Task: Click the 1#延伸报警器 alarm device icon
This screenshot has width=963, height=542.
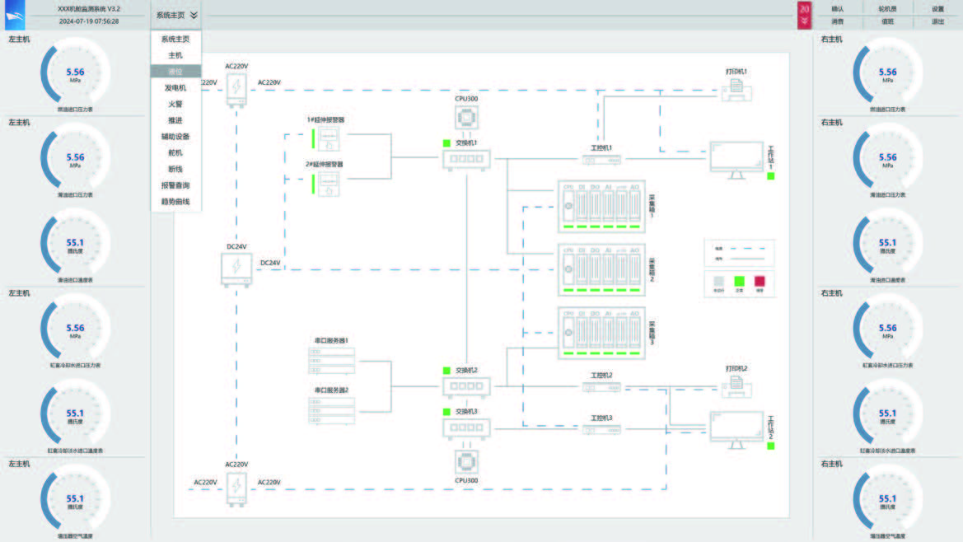Action: click(330, 140)
